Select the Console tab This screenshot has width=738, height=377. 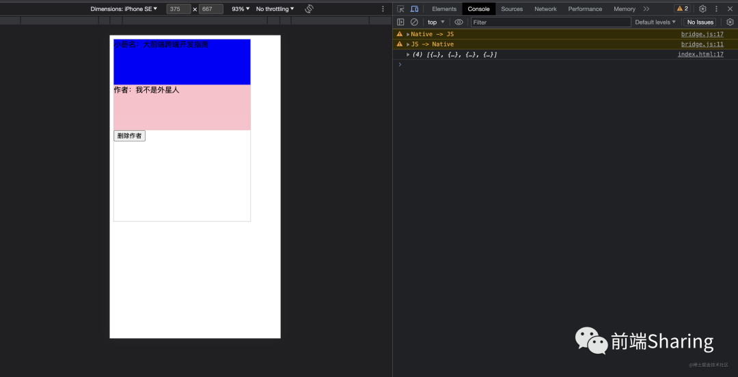(478, 9)
